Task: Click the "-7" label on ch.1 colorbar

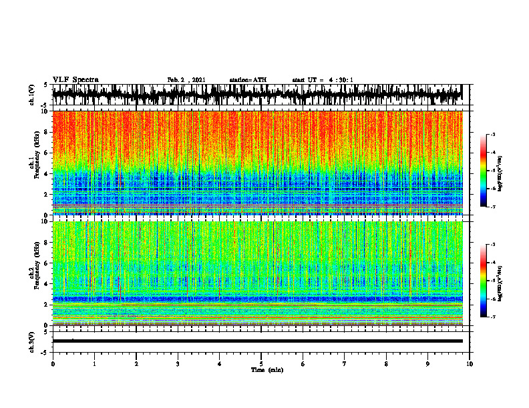Action: tap(493, 207)
